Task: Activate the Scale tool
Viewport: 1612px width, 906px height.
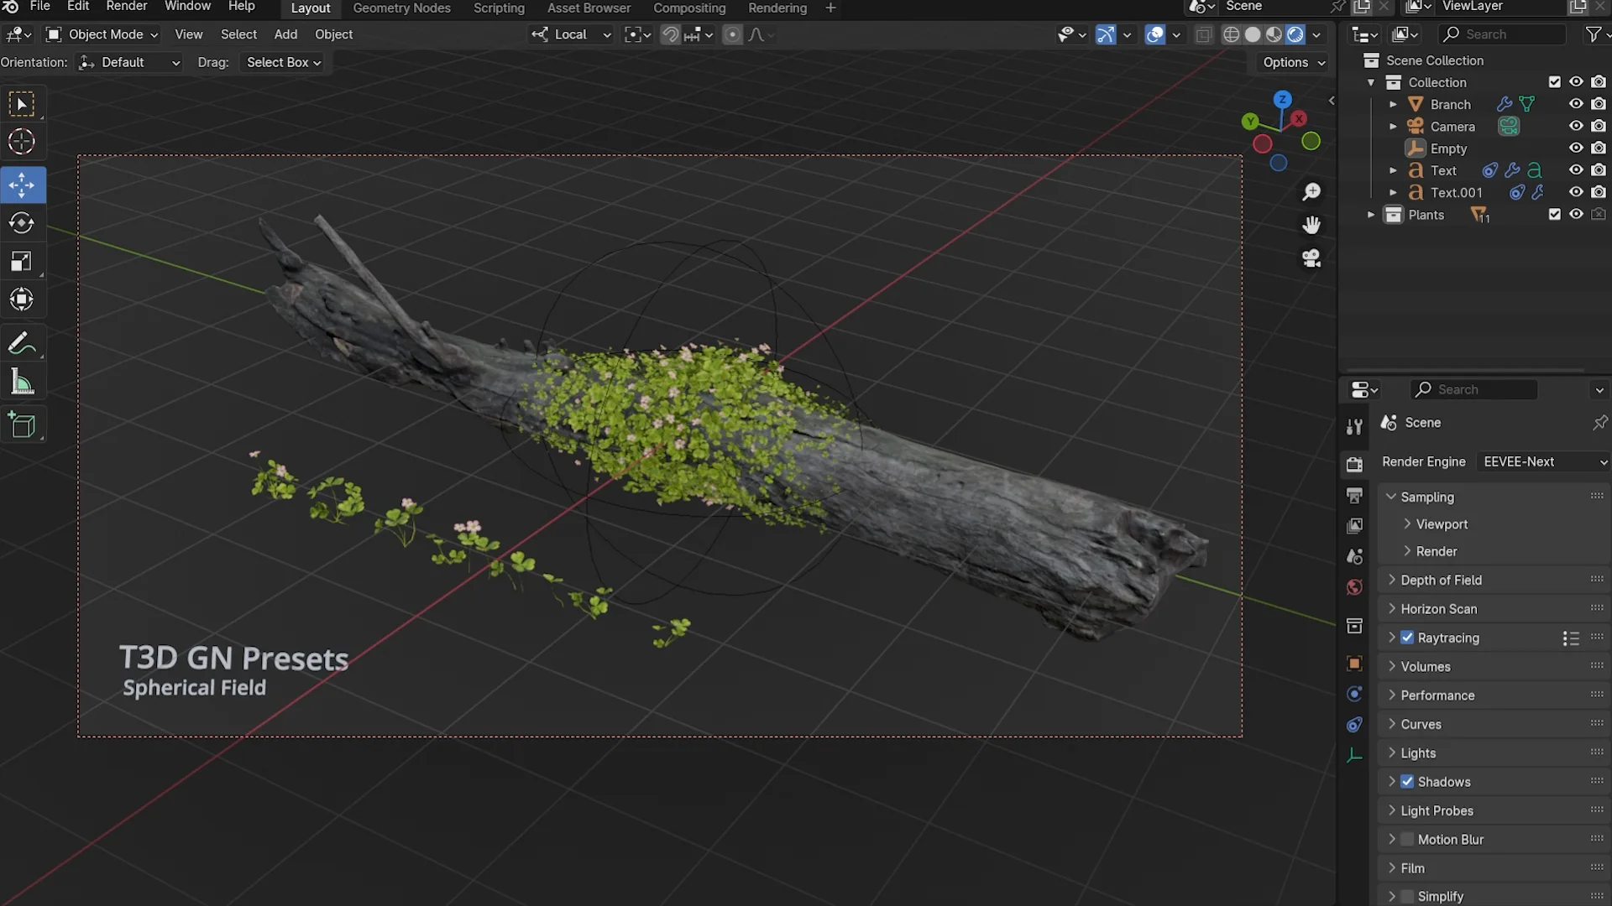Action: 22,262
